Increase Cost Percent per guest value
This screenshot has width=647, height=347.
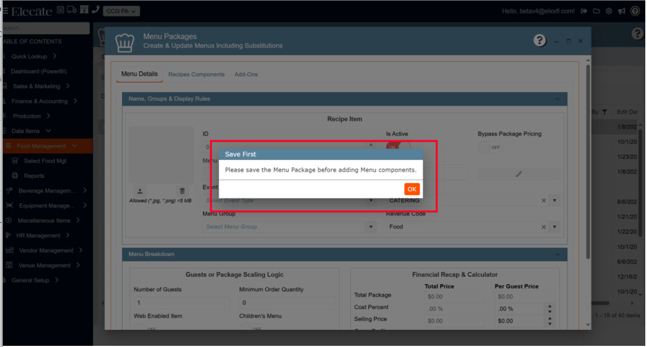(x=549, y=306)
